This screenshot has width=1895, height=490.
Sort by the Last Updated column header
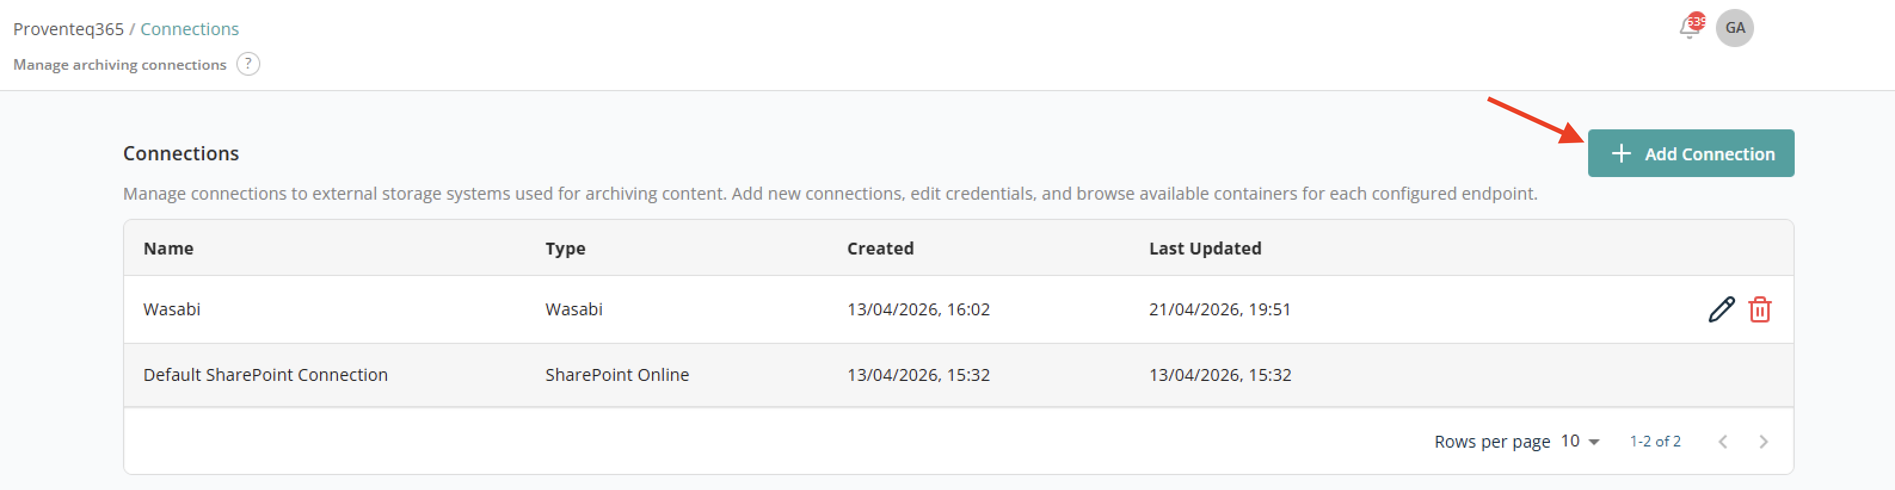click(1205, 249)
